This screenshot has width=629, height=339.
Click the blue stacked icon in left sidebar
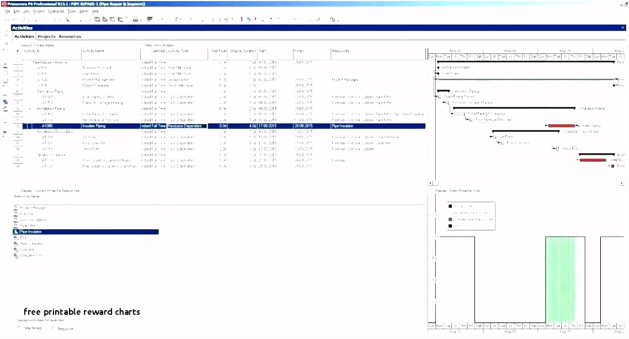click(x=5, y=102)
